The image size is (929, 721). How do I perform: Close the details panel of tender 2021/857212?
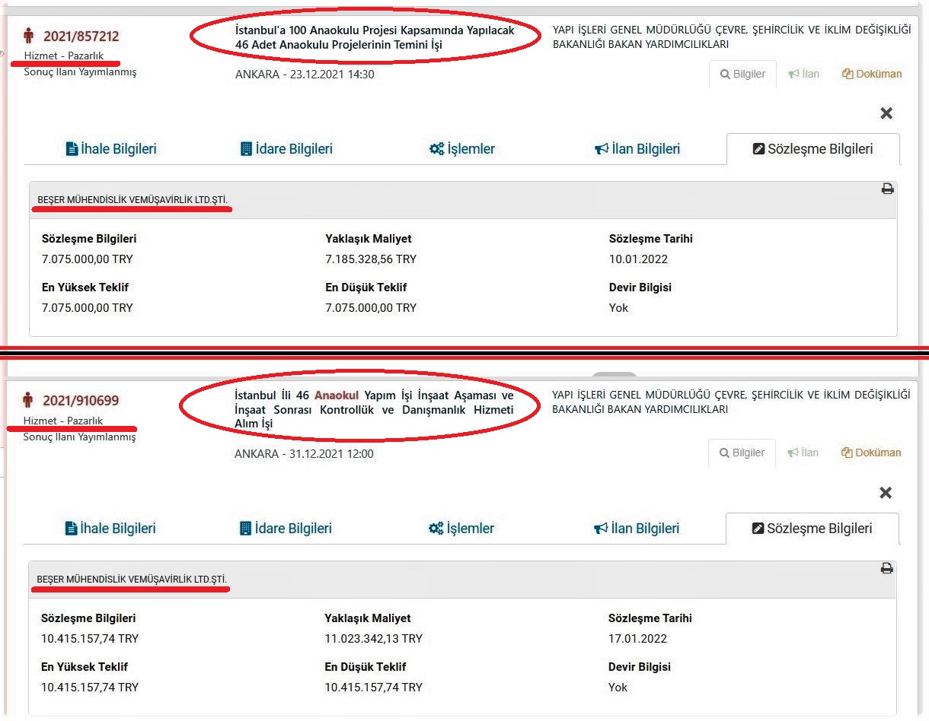click(886, 113)
